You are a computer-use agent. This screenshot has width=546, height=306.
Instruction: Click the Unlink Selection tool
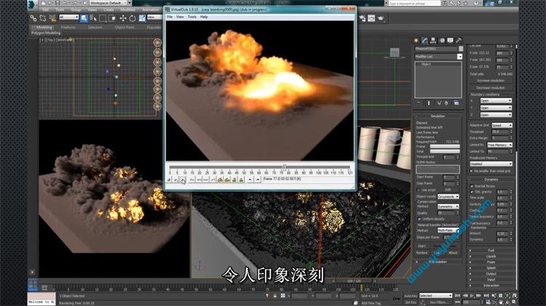tap(43, 18)
